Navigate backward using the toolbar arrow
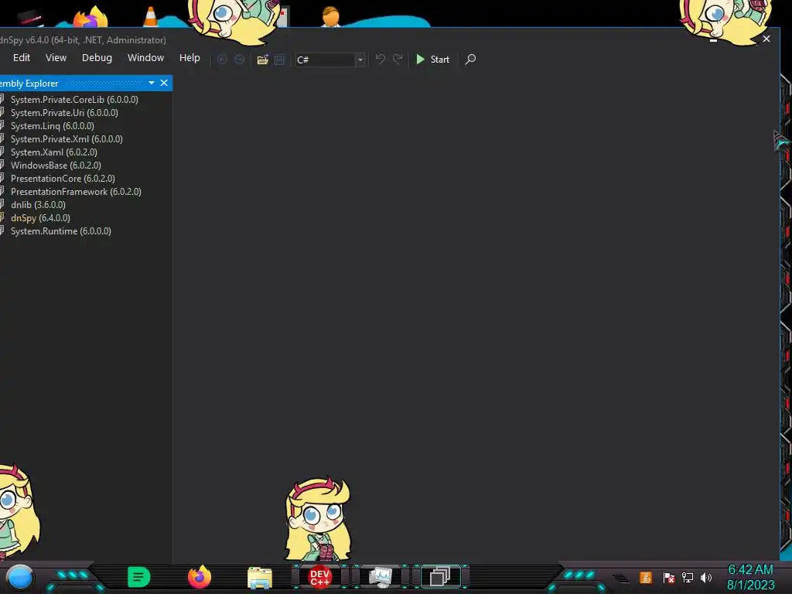792x594 pixels. (222, 59)
